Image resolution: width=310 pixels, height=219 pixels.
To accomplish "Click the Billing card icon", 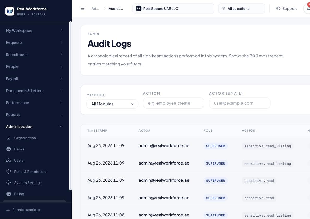I will click(x=9, y=194).
